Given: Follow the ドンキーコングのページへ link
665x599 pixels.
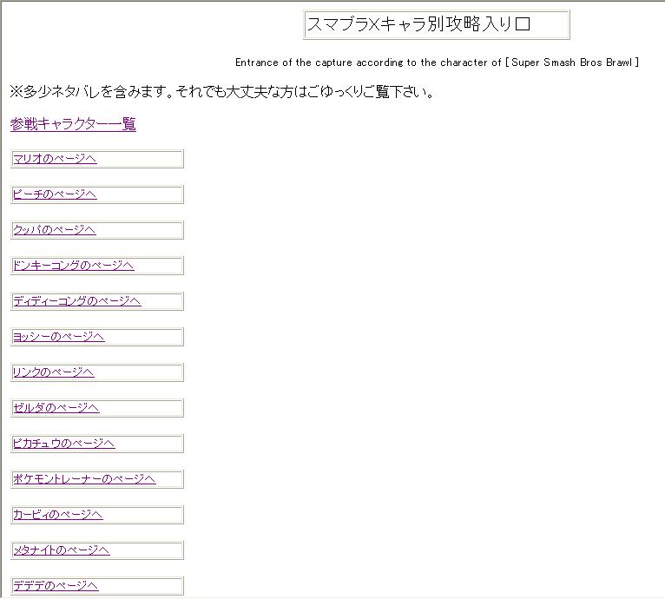Looking at the screenshot, I should pyautogui.click(x=74, y=266).
